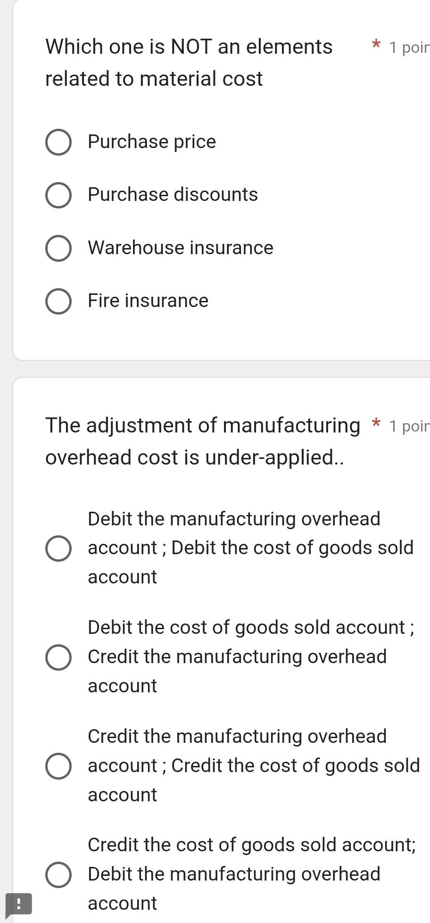
Task: Click the required asterisk on the material cost question
Action: coord(376,46)
